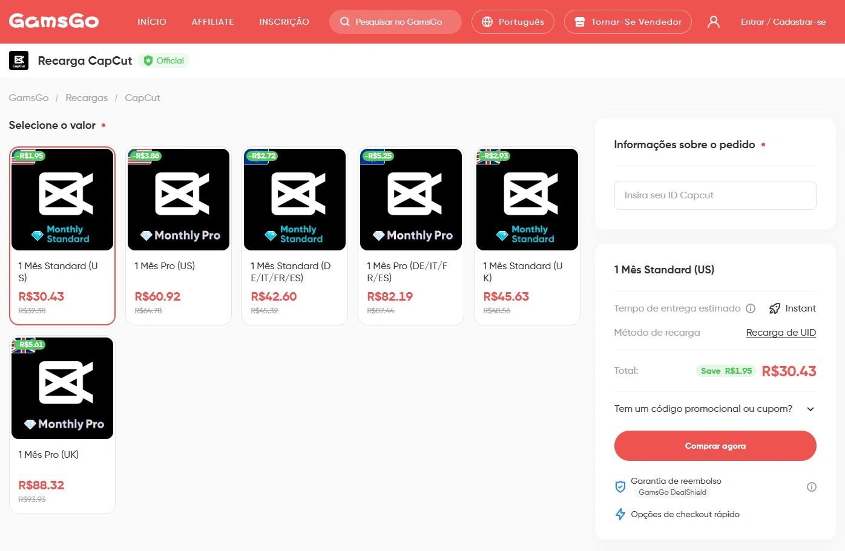Go to Recargas breadcrumb link

(87, 98)
